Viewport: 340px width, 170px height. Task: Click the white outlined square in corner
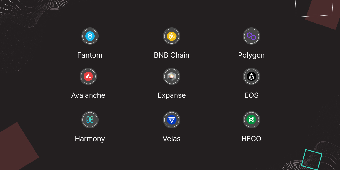click(314, 8)
